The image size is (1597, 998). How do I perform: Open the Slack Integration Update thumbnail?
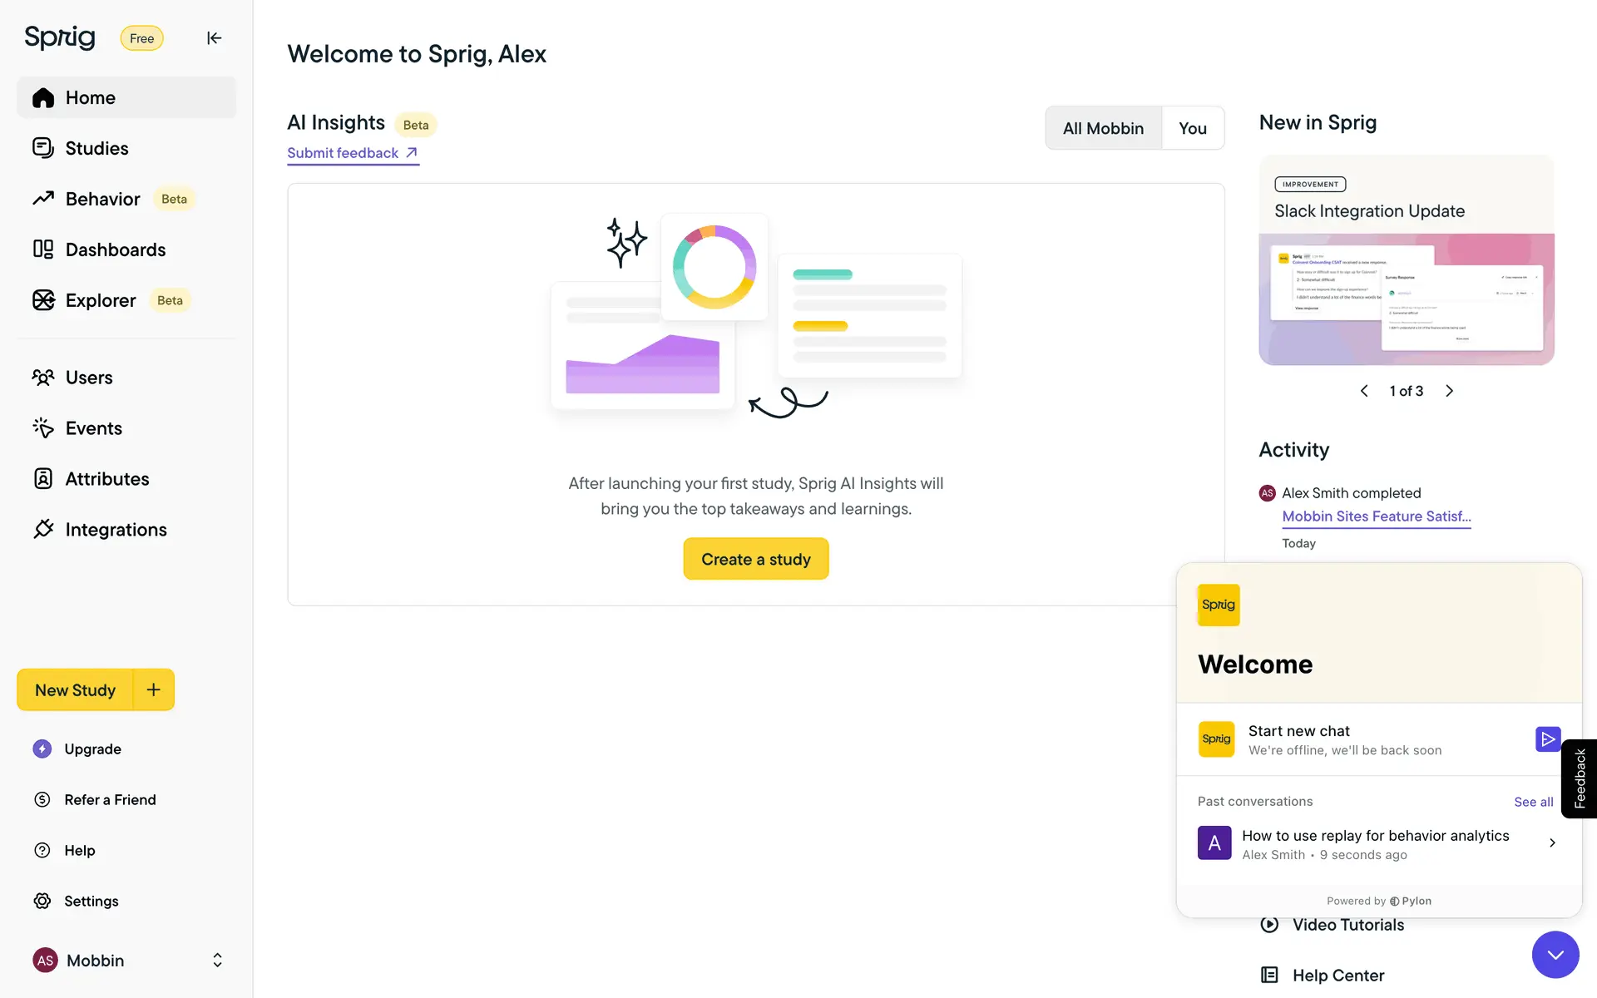click(x=1406, y=299)
